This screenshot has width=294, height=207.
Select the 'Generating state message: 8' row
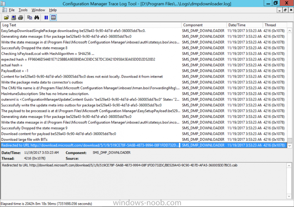pyautogui.click(x=144, y=36)
